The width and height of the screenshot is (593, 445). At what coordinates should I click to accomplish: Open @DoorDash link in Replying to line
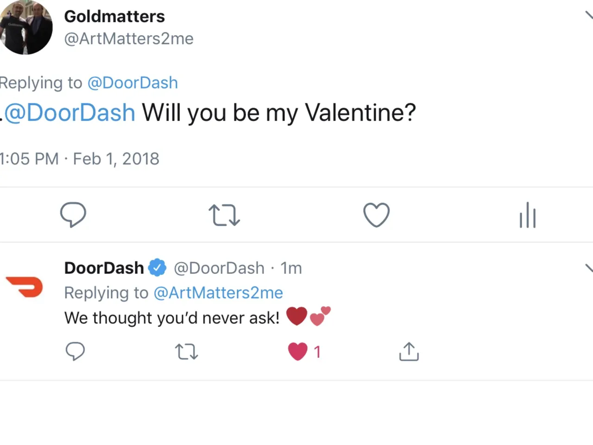(x=132, y=83)
